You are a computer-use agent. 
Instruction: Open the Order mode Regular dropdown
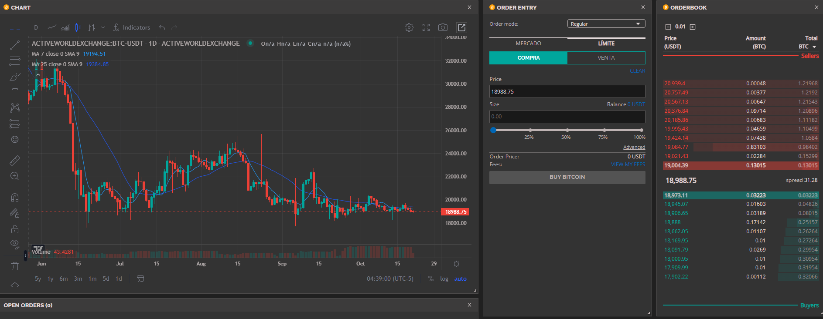606,24
